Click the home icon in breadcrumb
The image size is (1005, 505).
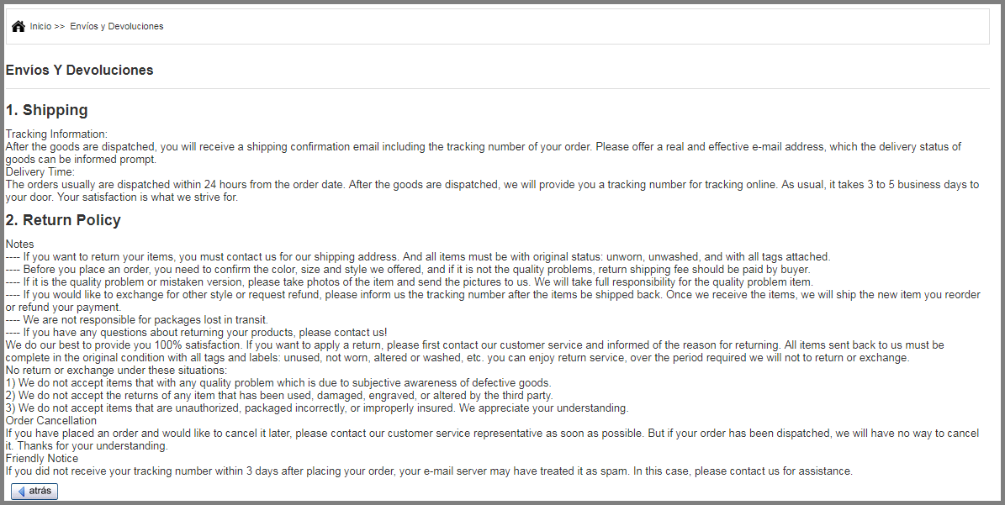point(19,26)
